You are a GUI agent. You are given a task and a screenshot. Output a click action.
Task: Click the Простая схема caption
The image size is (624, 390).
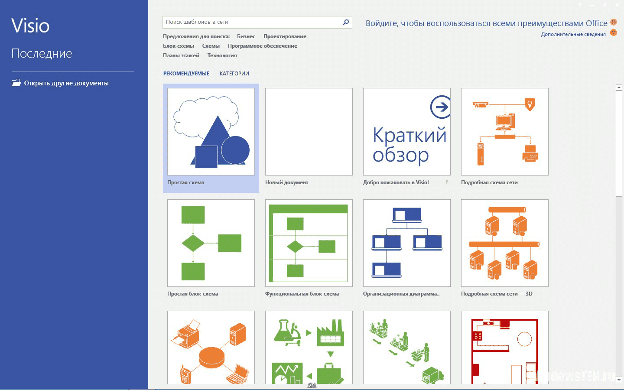click(x=186, y=182)
